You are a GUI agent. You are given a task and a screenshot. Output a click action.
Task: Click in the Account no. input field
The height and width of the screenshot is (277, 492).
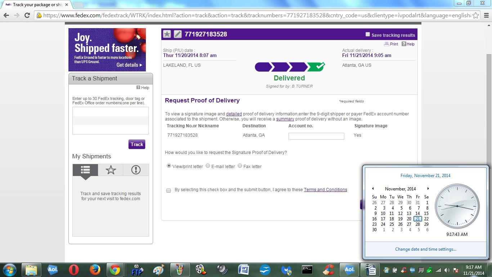(316, 136)
